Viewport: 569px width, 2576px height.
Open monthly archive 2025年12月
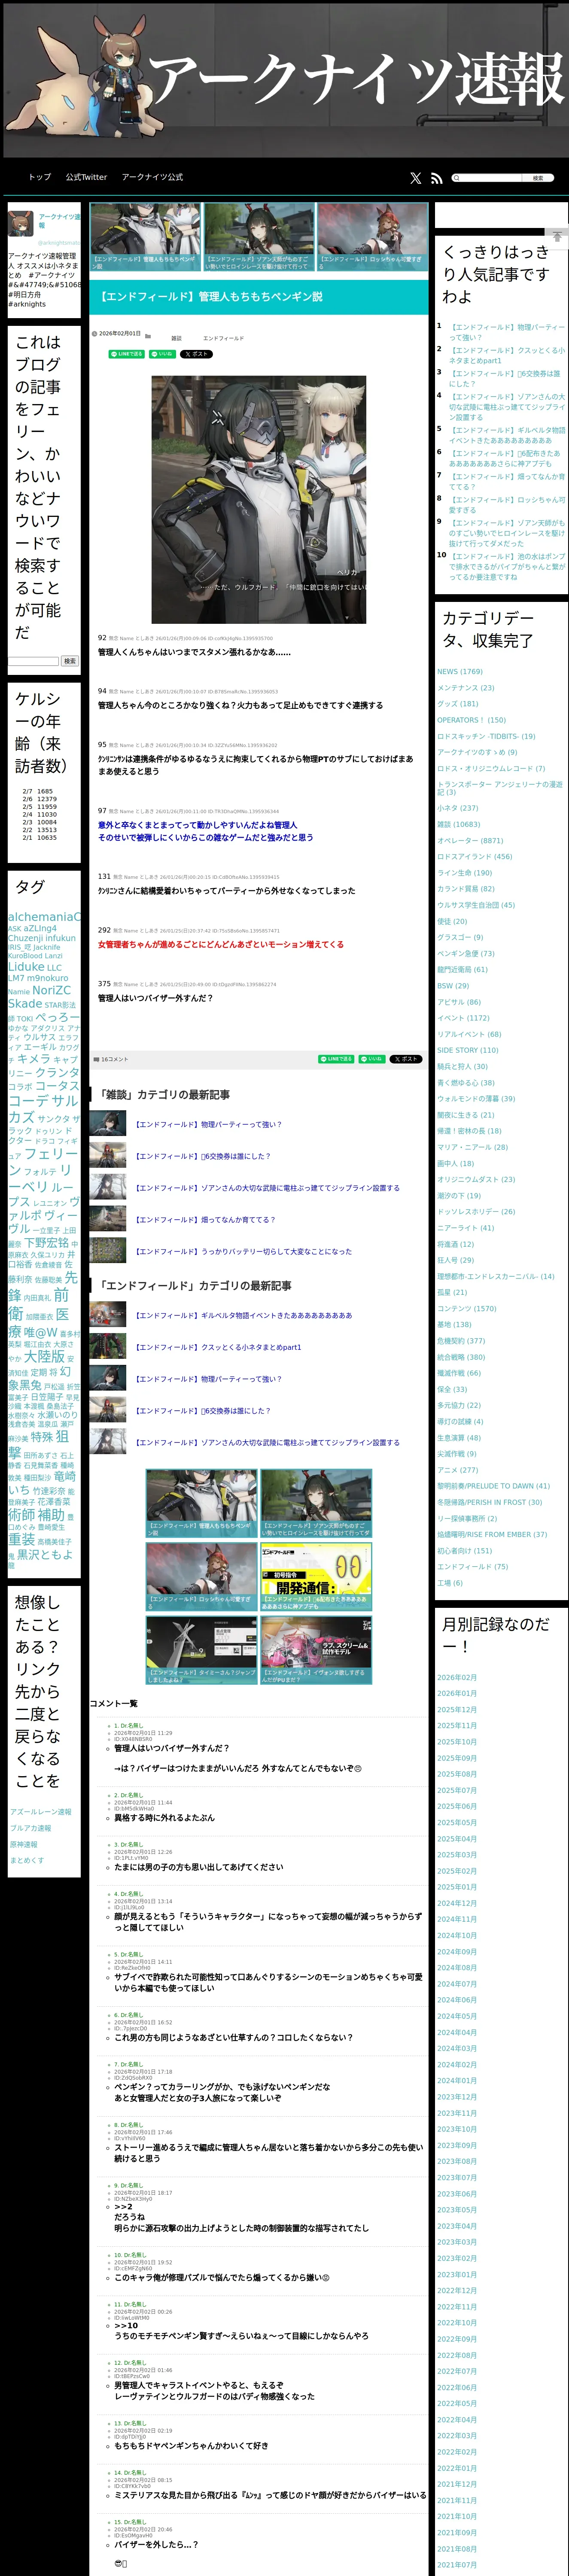coord(457,1709)
